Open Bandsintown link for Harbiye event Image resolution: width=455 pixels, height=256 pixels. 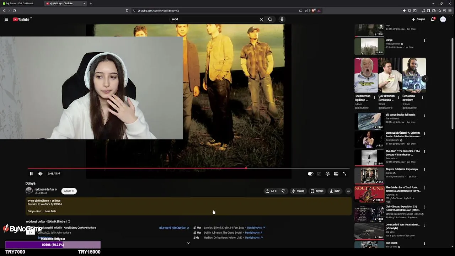click(x=254, y=238)
